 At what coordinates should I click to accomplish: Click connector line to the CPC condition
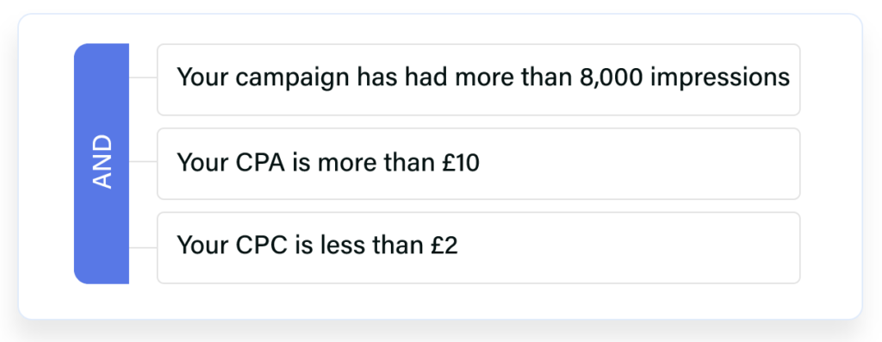143,247
